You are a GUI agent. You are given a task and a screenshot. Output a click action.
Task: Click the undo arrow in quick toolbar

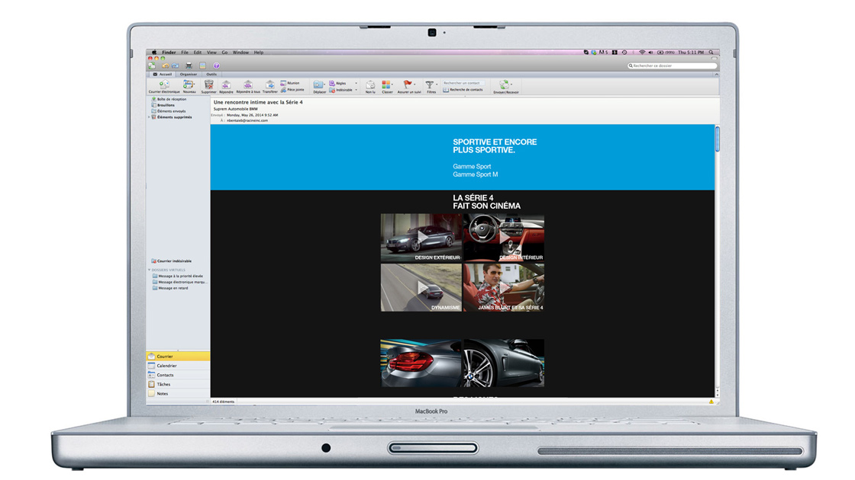[165, 66]
